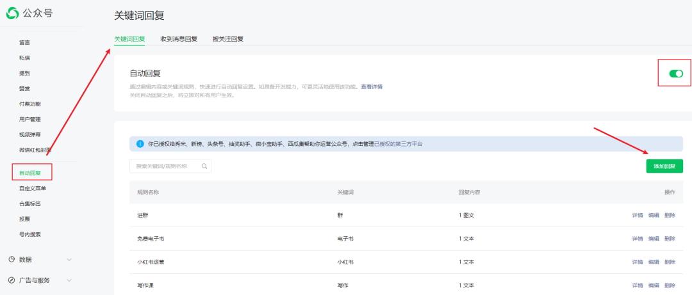View 详情 for 小红书运营 rule
Image resolution: width=692 pixels, height=295 pixels.
638,262
